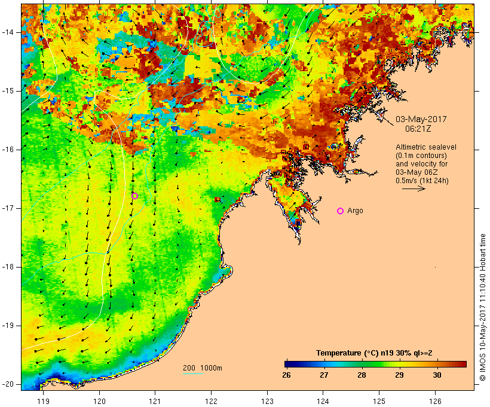Click the green 28 degree colorbar section
The height and width of the screenshot is (407, 490).
pyautogui.click(x=362, y=364)
